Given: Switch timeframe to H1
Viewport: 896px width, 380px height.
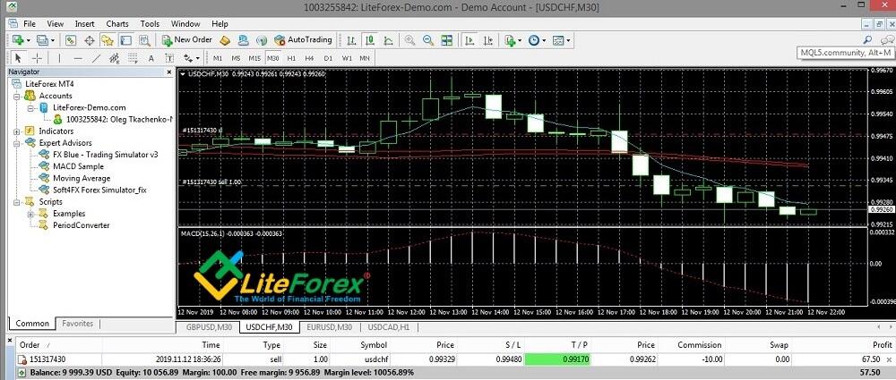Looking at the screenshot, I should coord(291,58).
